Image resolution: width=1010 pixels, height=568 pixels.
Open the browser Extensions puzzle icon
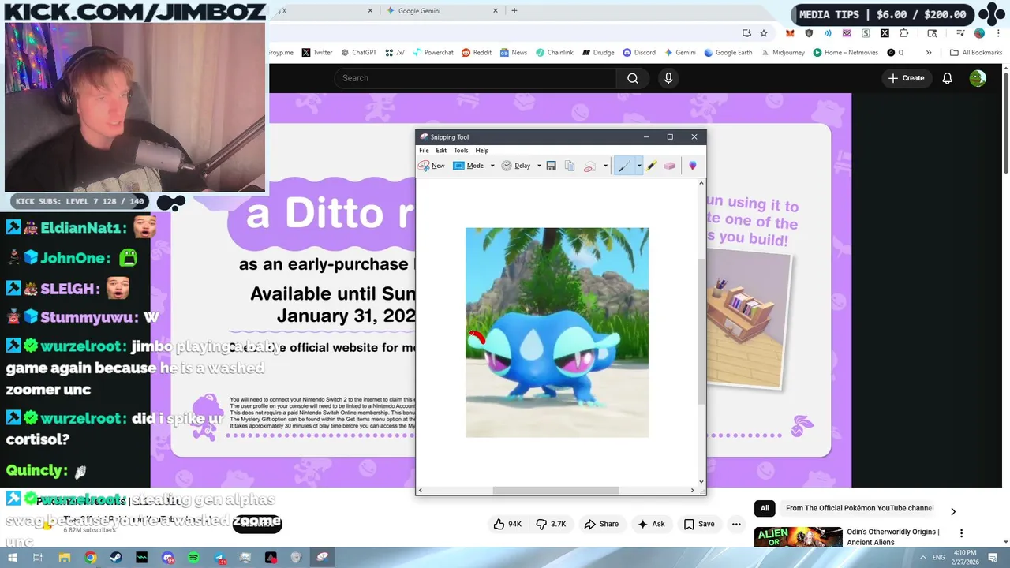click(903, 33)
